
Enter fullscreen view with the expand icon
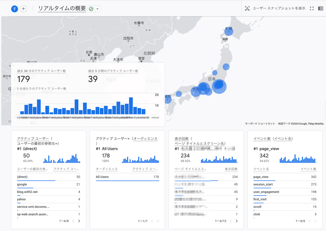[x=312, y=8]
